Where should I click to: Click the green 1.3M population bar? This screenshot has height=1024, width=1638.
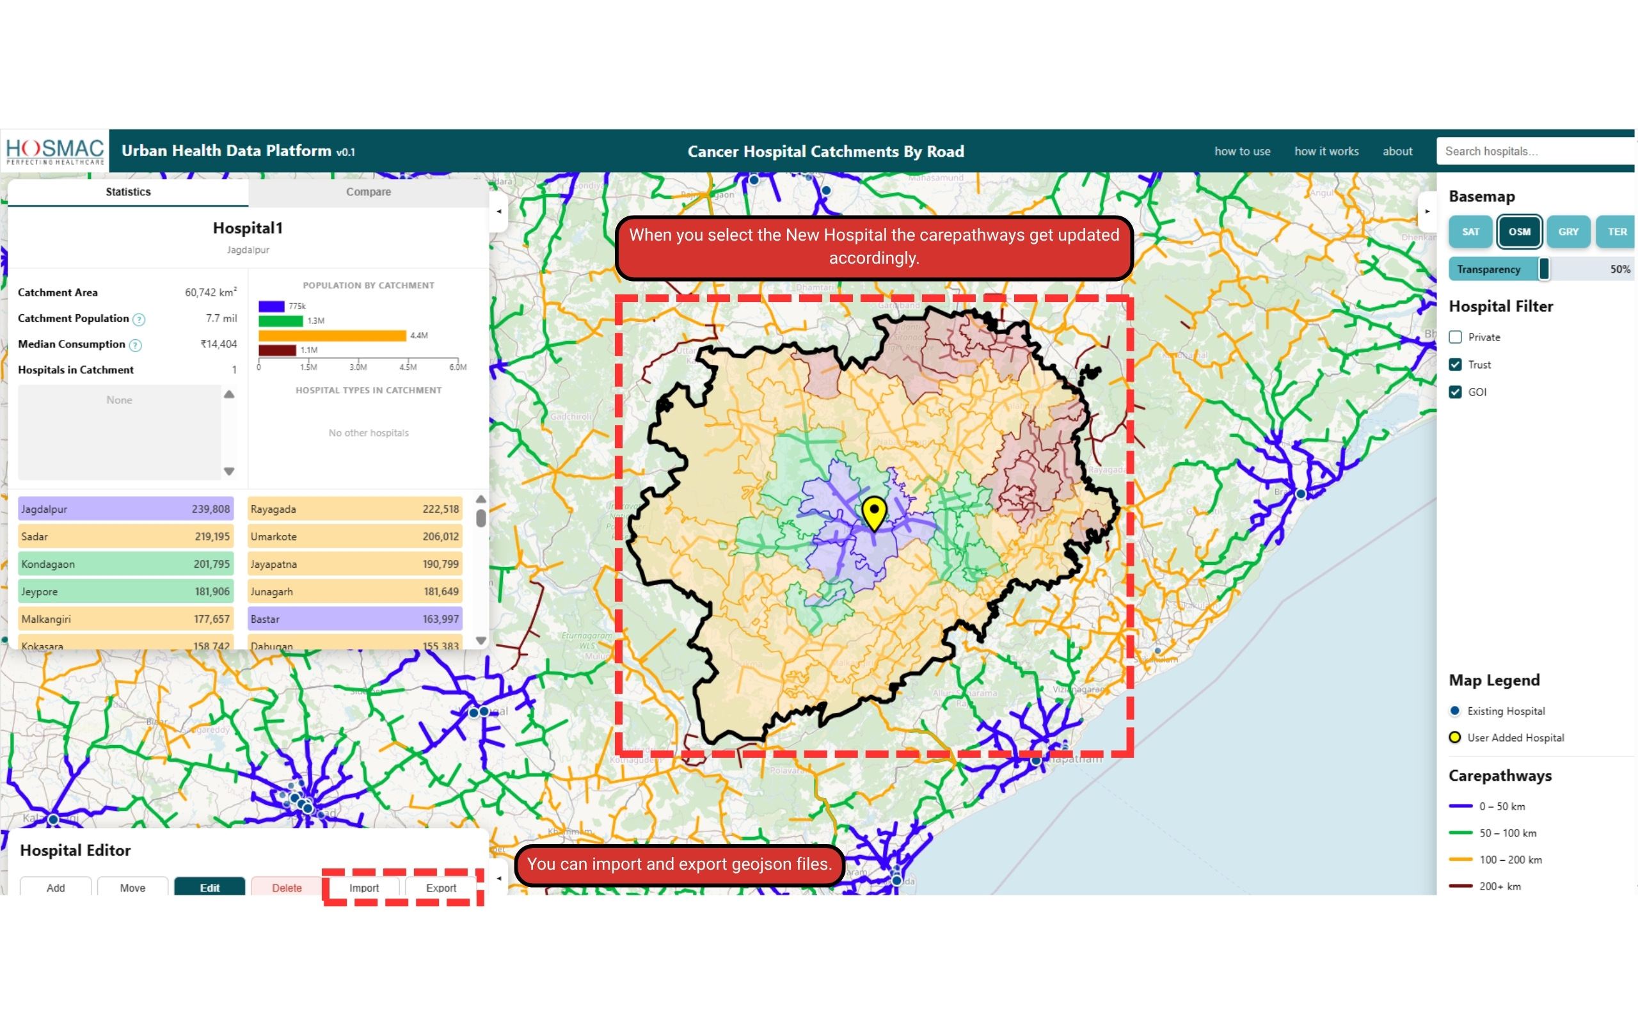[x=280, y=321]
